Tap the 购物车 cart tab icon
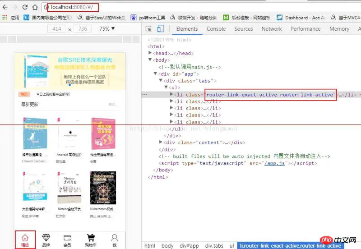361x249 pixels. point(91,240)
